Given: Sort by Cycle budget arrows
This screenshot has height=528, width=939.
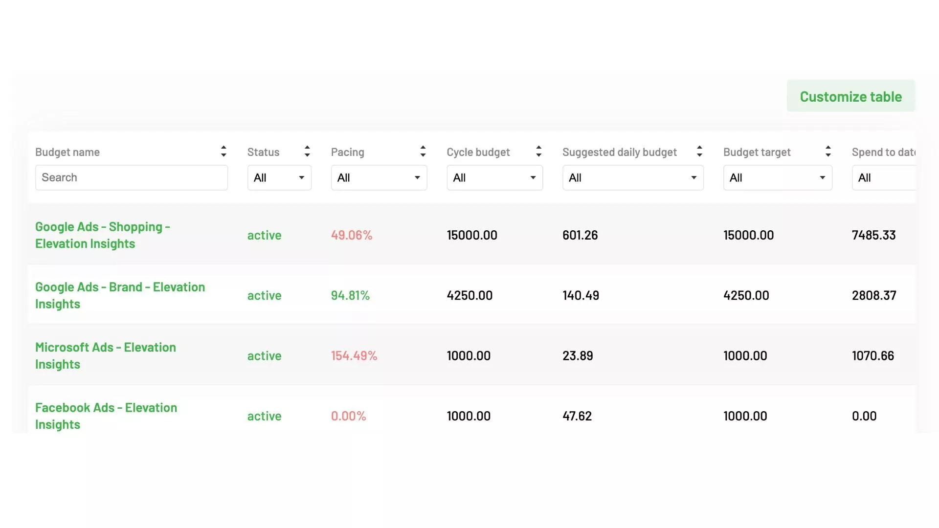Looking at the screenshot, I should (538, 151).
